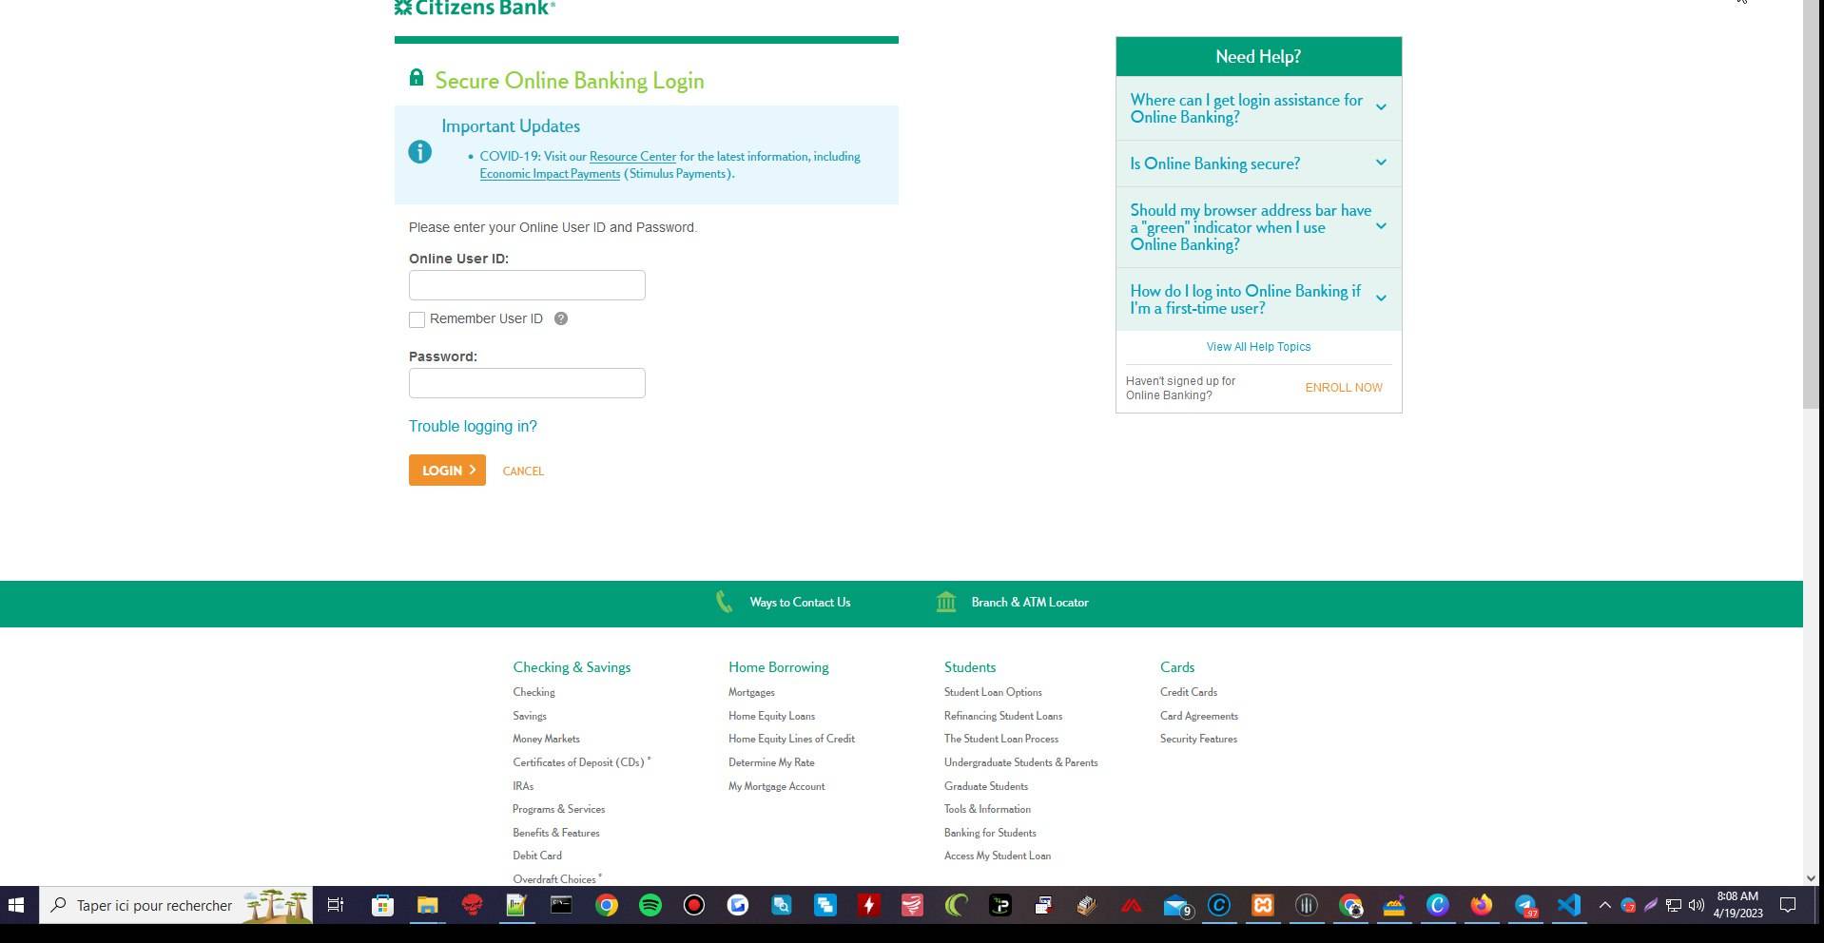Open the Home Borrowing footer heading

click(x=778, y=667)
